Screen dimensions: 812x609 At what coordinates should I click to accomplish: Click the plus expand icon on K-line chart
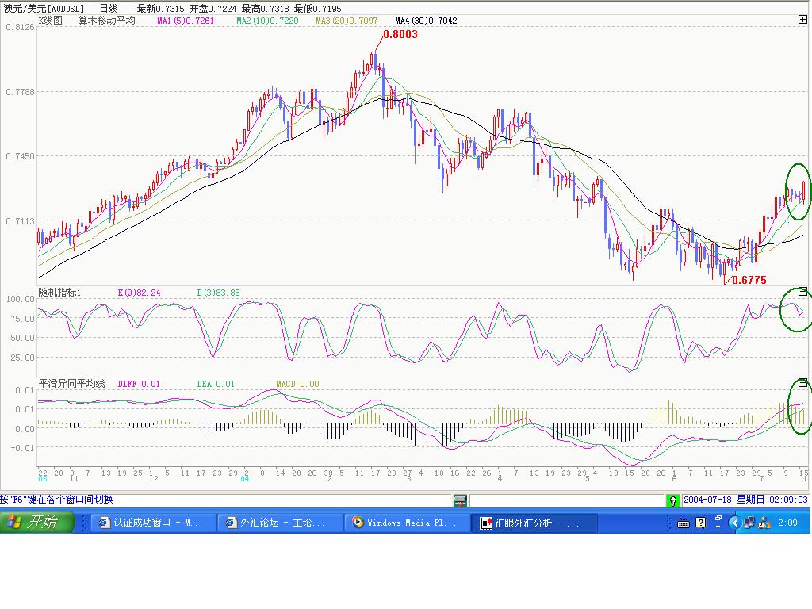click(x=802, y=20)
